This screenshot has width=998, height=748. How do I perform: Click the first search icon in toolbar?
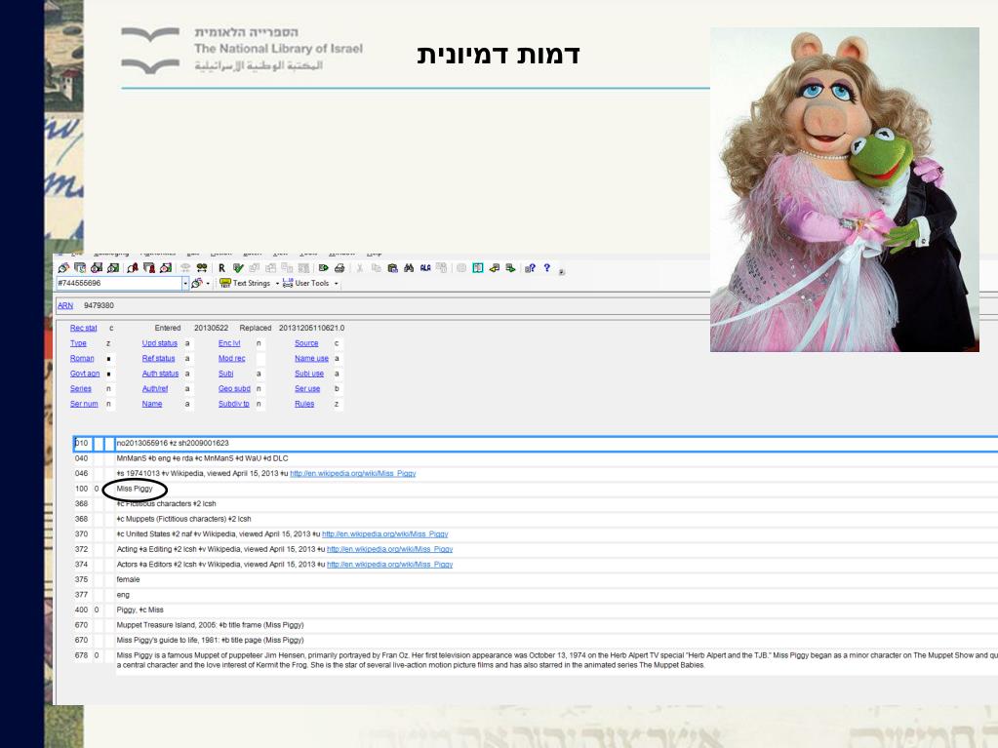point(63,268)
